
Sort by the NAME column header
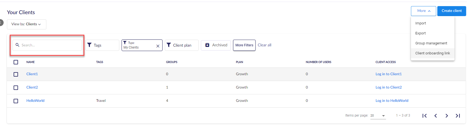coord(31,62)
